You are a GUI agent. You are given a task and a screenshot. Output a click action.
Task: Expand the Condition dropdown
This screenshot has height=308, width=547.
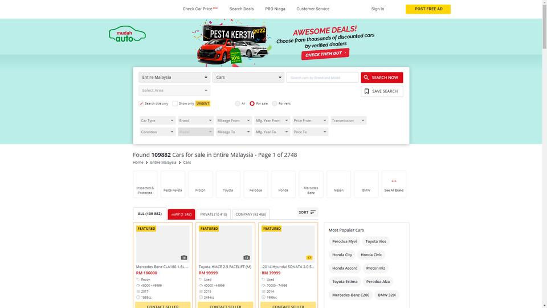coord(157,132)
